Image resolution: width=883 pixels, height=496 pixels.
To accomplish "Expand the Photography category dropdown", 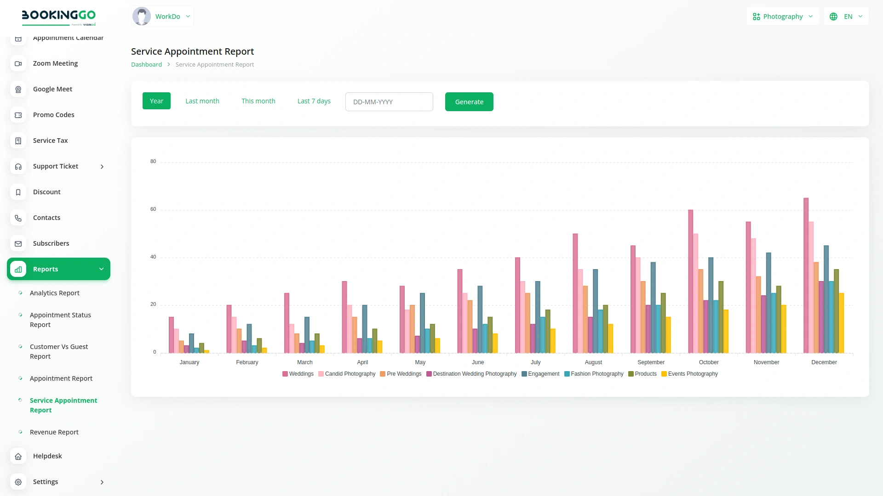I will (x=782, y=16).
